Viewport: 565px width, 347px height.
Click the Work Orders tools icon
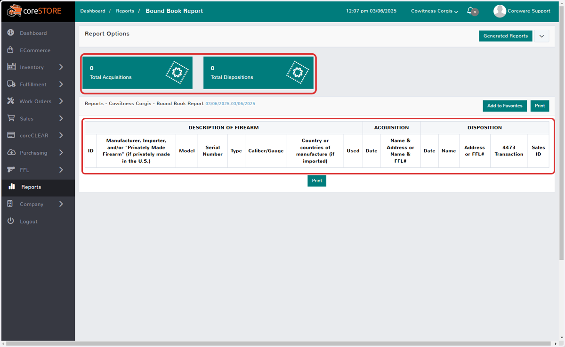[x=11, y=101]
